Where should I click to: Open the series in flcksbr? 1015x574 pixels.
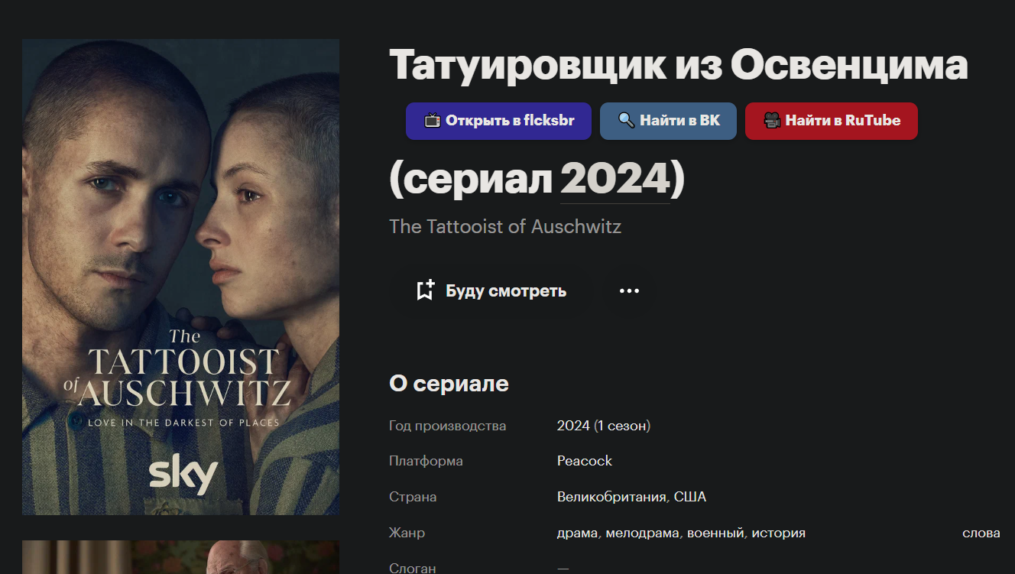point(498,121)
